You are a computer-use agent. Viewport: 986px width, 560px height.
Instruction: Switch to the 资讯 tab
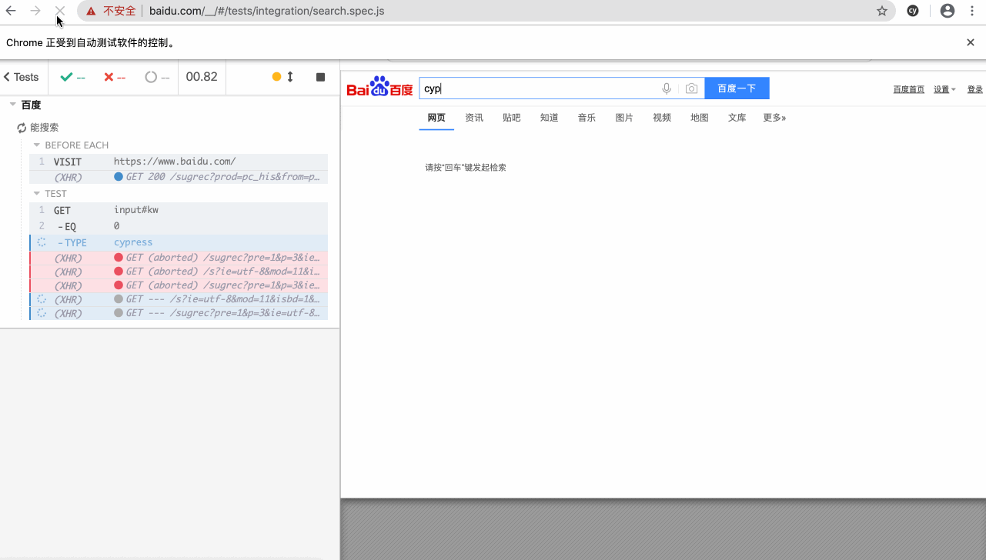click(474, 118)
